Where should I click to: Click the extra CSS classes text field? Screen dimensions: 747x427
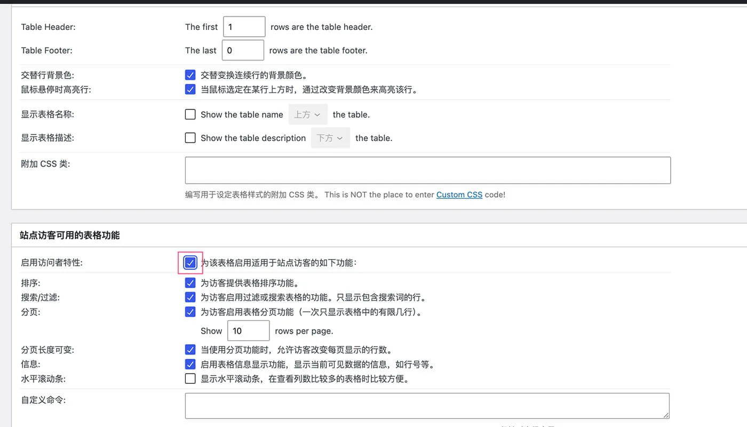point(427,171)
